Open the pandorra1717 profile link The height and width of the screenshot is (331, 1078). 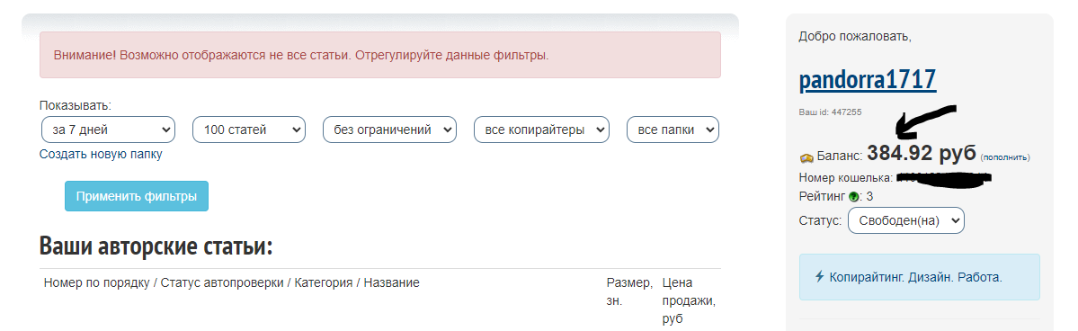click(868, 80)
